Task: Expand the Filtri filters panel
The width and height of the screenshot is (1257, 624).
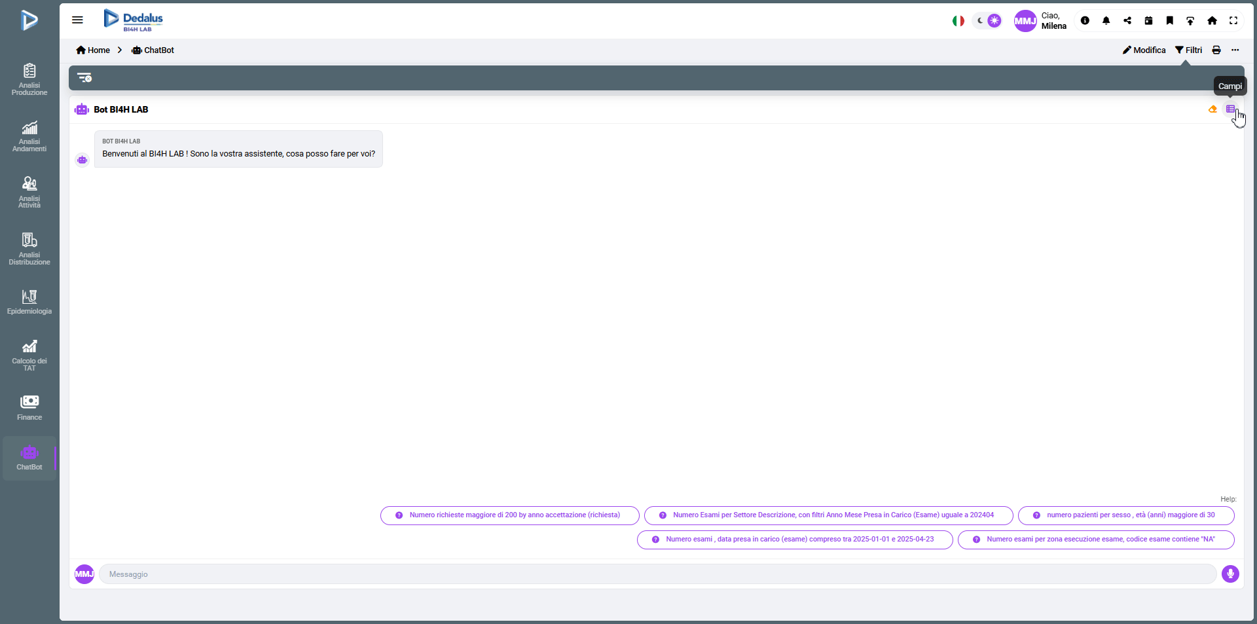Action: pyautogui.click(x=1188, y=50)
